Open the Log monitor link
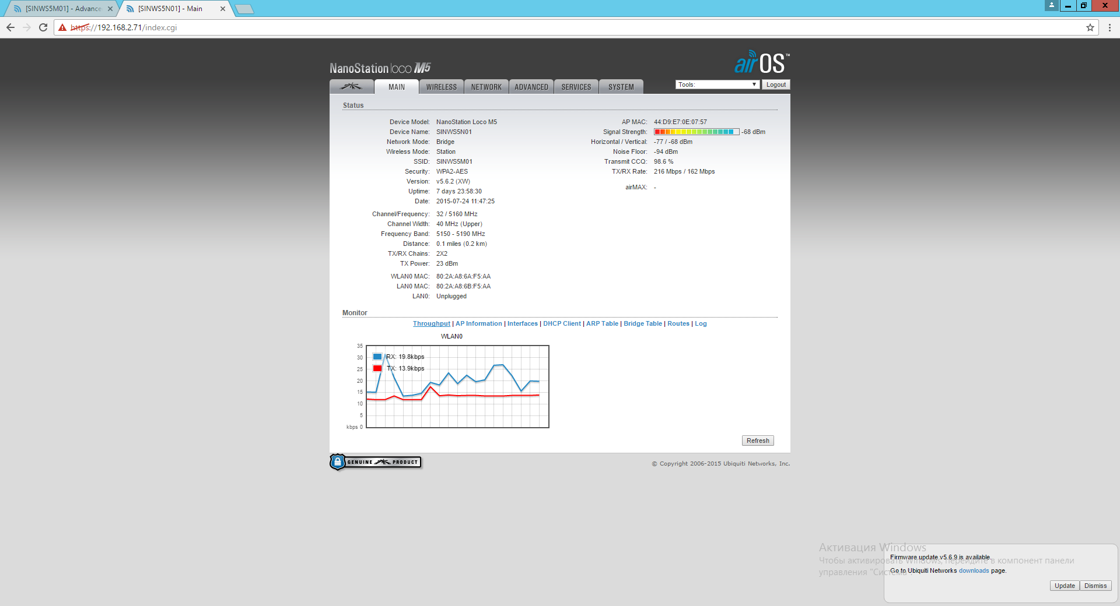The width and height of the screenshot is (1120, 606). click(701, 323)
